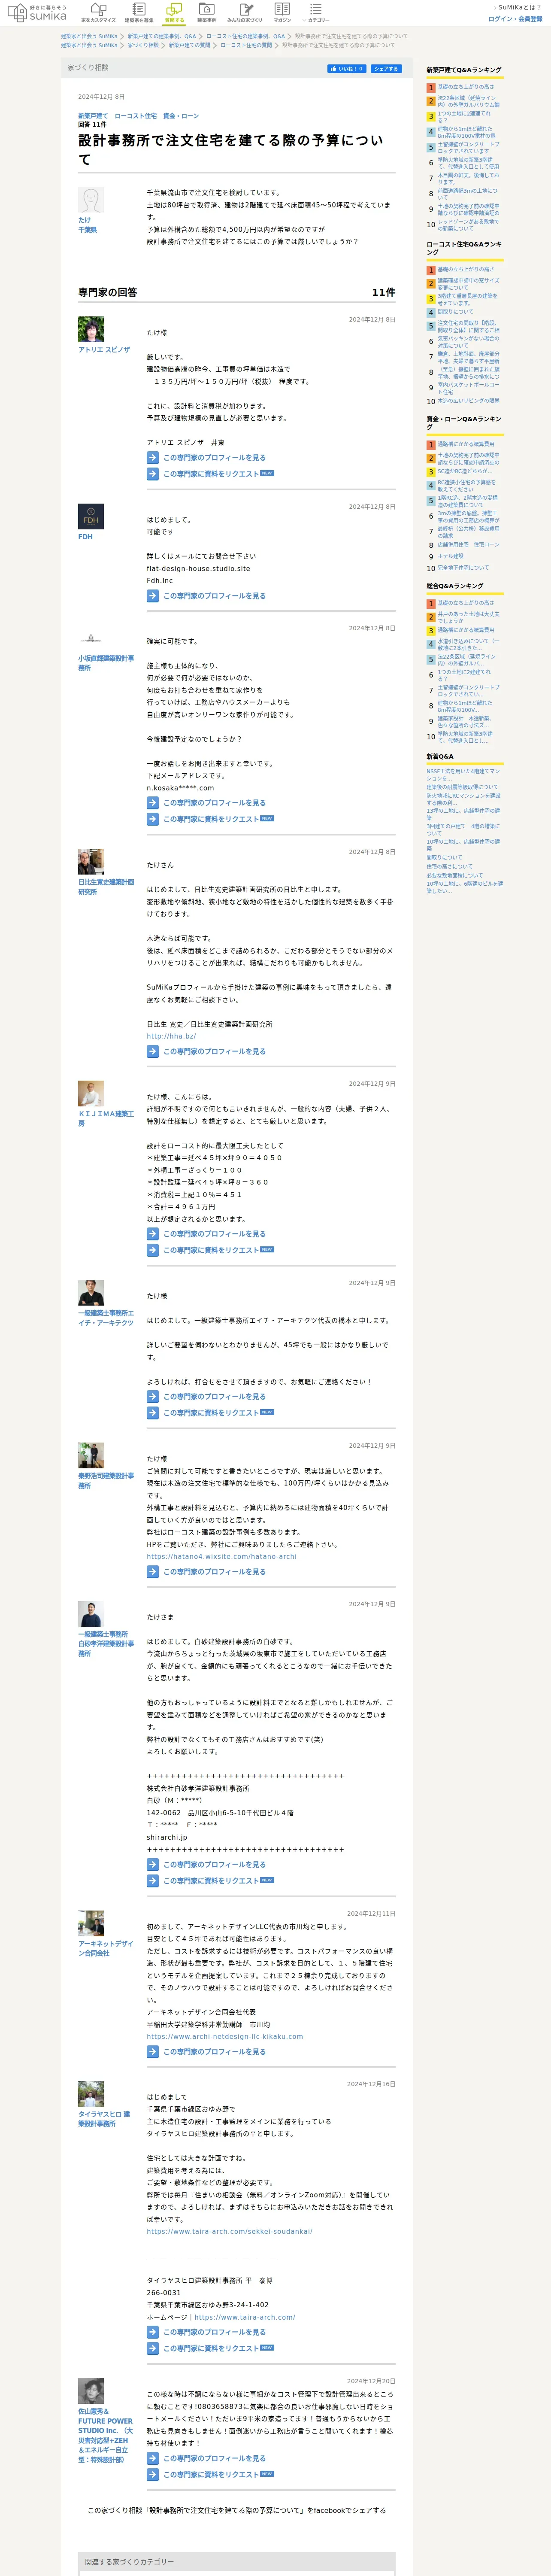
Task: Open ranking link 室内バスケットボールコート住宅
Action: coord(468,388)
